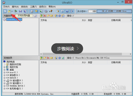The image size is (133, 96).
Task: Open the 帮助(H) menu
Action: point(52,7)
